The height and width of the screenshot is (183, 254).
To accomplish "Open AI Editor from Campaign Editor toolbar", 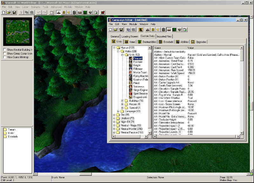I will click(174, 30).
